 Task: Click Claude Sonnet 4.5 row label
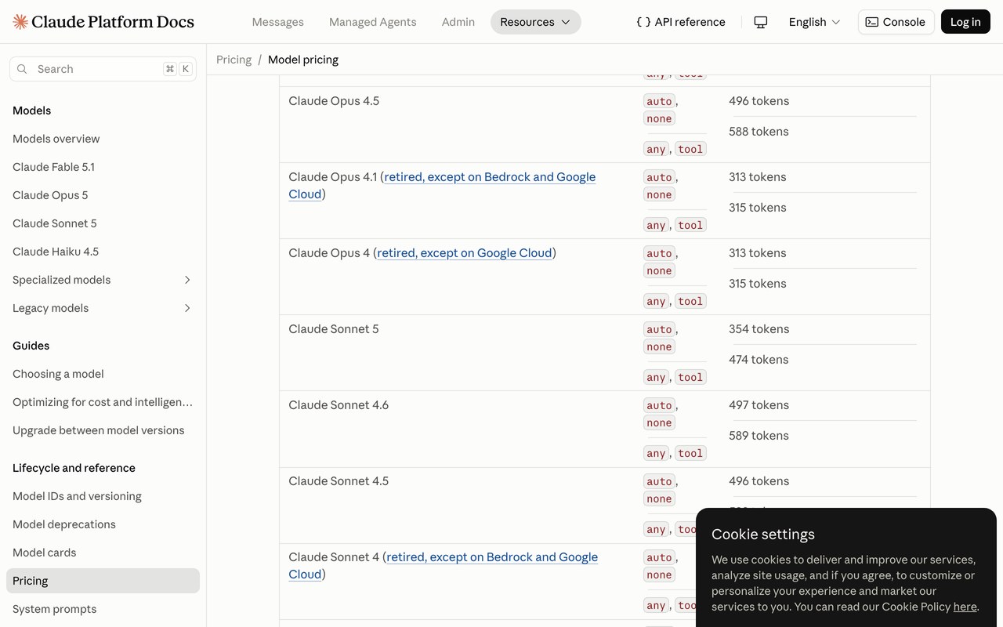(339, 481)
